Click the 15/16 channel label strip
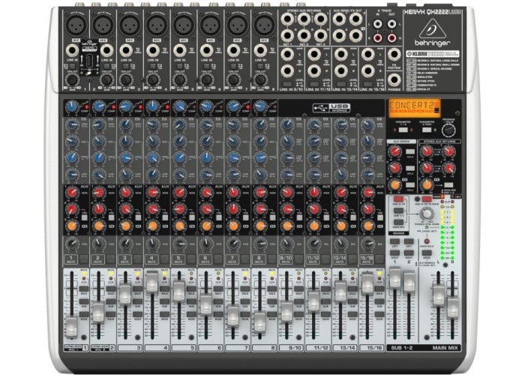This screenshot has width=525, height=375. click(x=372, y=348)
